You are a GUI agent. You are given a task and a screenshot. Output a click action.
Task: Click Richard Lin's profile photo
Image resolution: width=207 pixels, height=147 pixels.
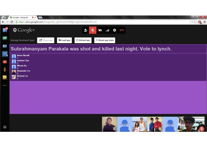tap(14, 77)
